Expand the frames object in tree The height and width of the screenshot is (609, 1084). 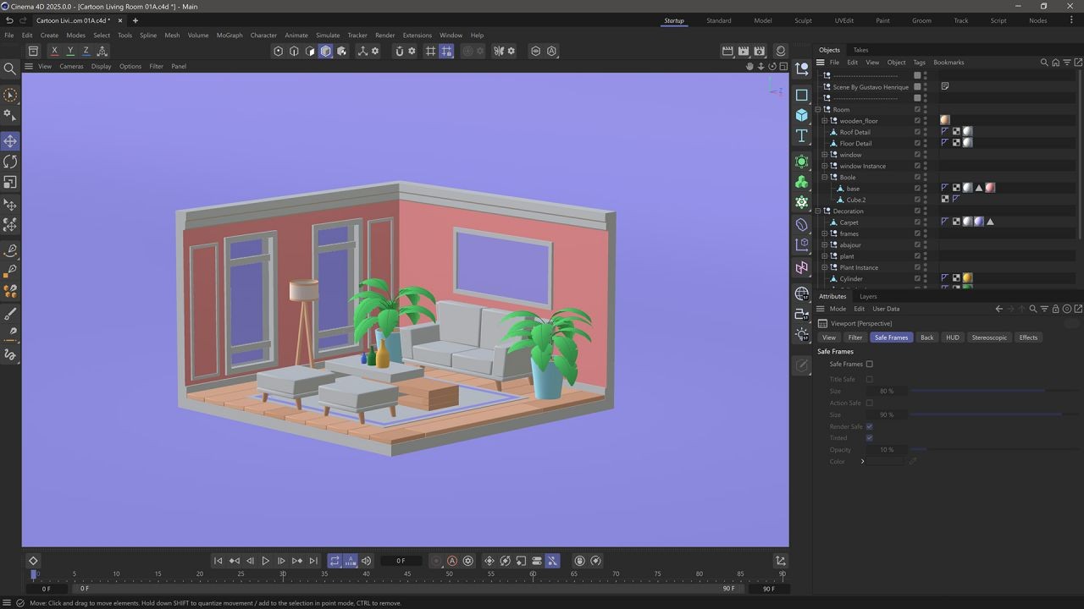tap(825, 233)
